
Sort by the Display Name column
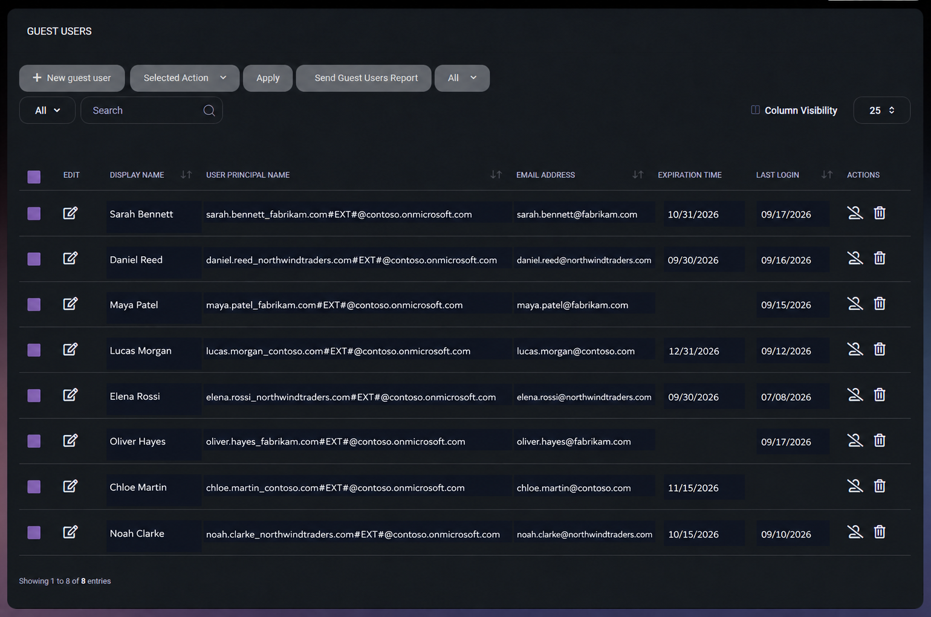[186, 175]
